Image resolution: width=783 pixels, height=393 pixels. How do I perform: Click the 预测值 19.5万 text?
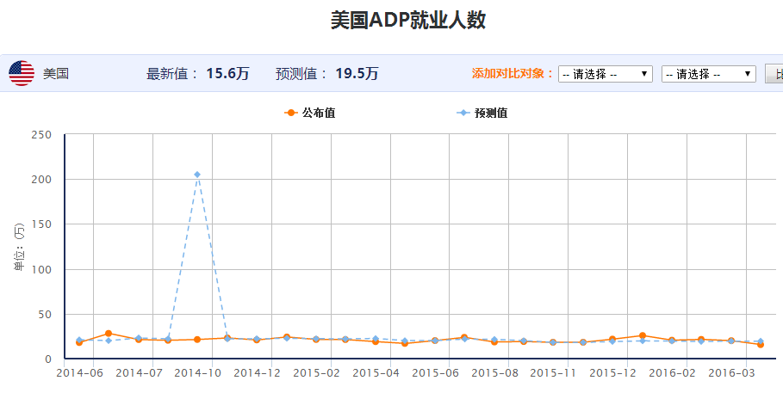(x=326, y=74)
